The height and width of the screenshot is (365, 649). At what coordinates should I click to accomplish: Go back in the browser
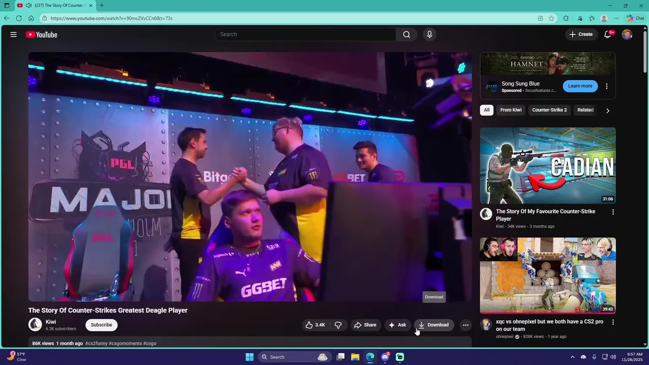(x=7, y=18)
